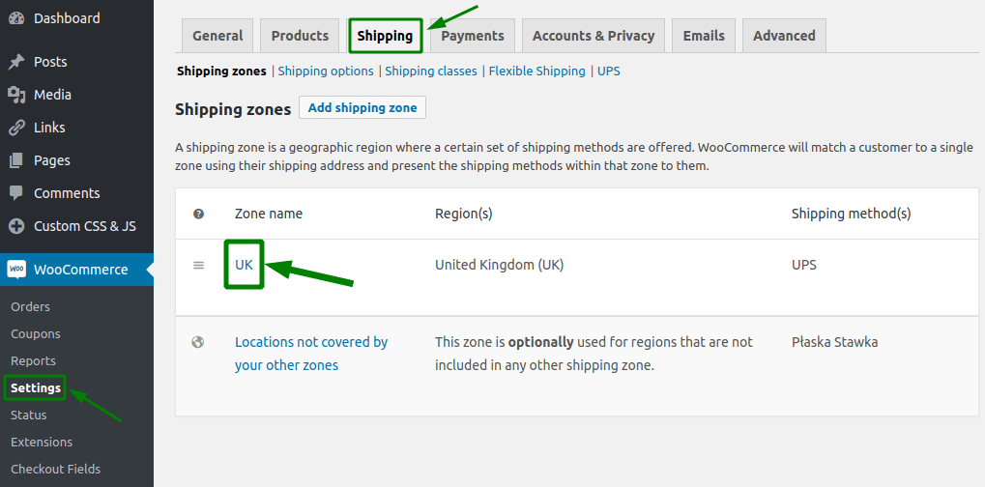The image size is (985, 487).
Task: Open the Flexible Shipping section link
Action: [x=537, y=71]
